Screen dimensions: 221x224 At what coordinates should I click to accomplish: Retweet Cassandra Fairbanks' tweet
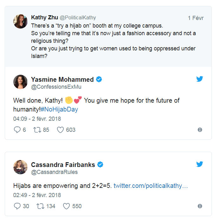(x=40, y=206)
